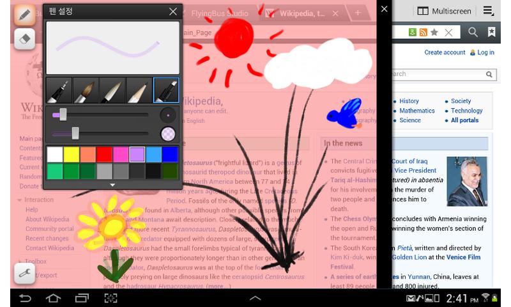Pick the lavender purple color swatch
The width and height of the screenshot is (511, 307).
point(137,154)
